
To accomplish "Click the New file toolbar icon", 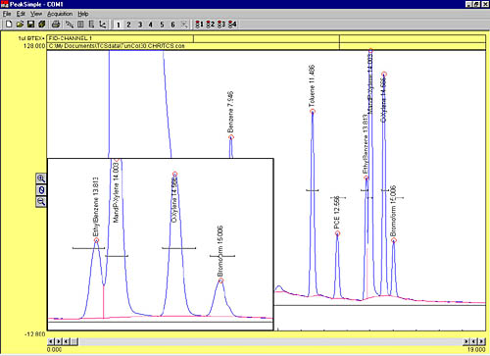I will coord(9,25).
